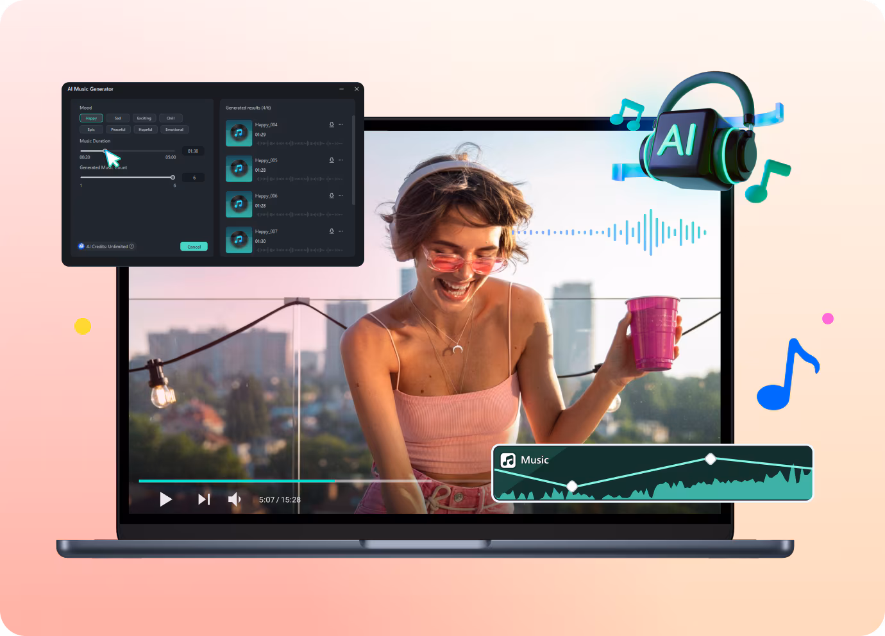The width and height of the screenshot is (885, 636).
Task: Open more options for Happy_006
Action: click(341, 196)
